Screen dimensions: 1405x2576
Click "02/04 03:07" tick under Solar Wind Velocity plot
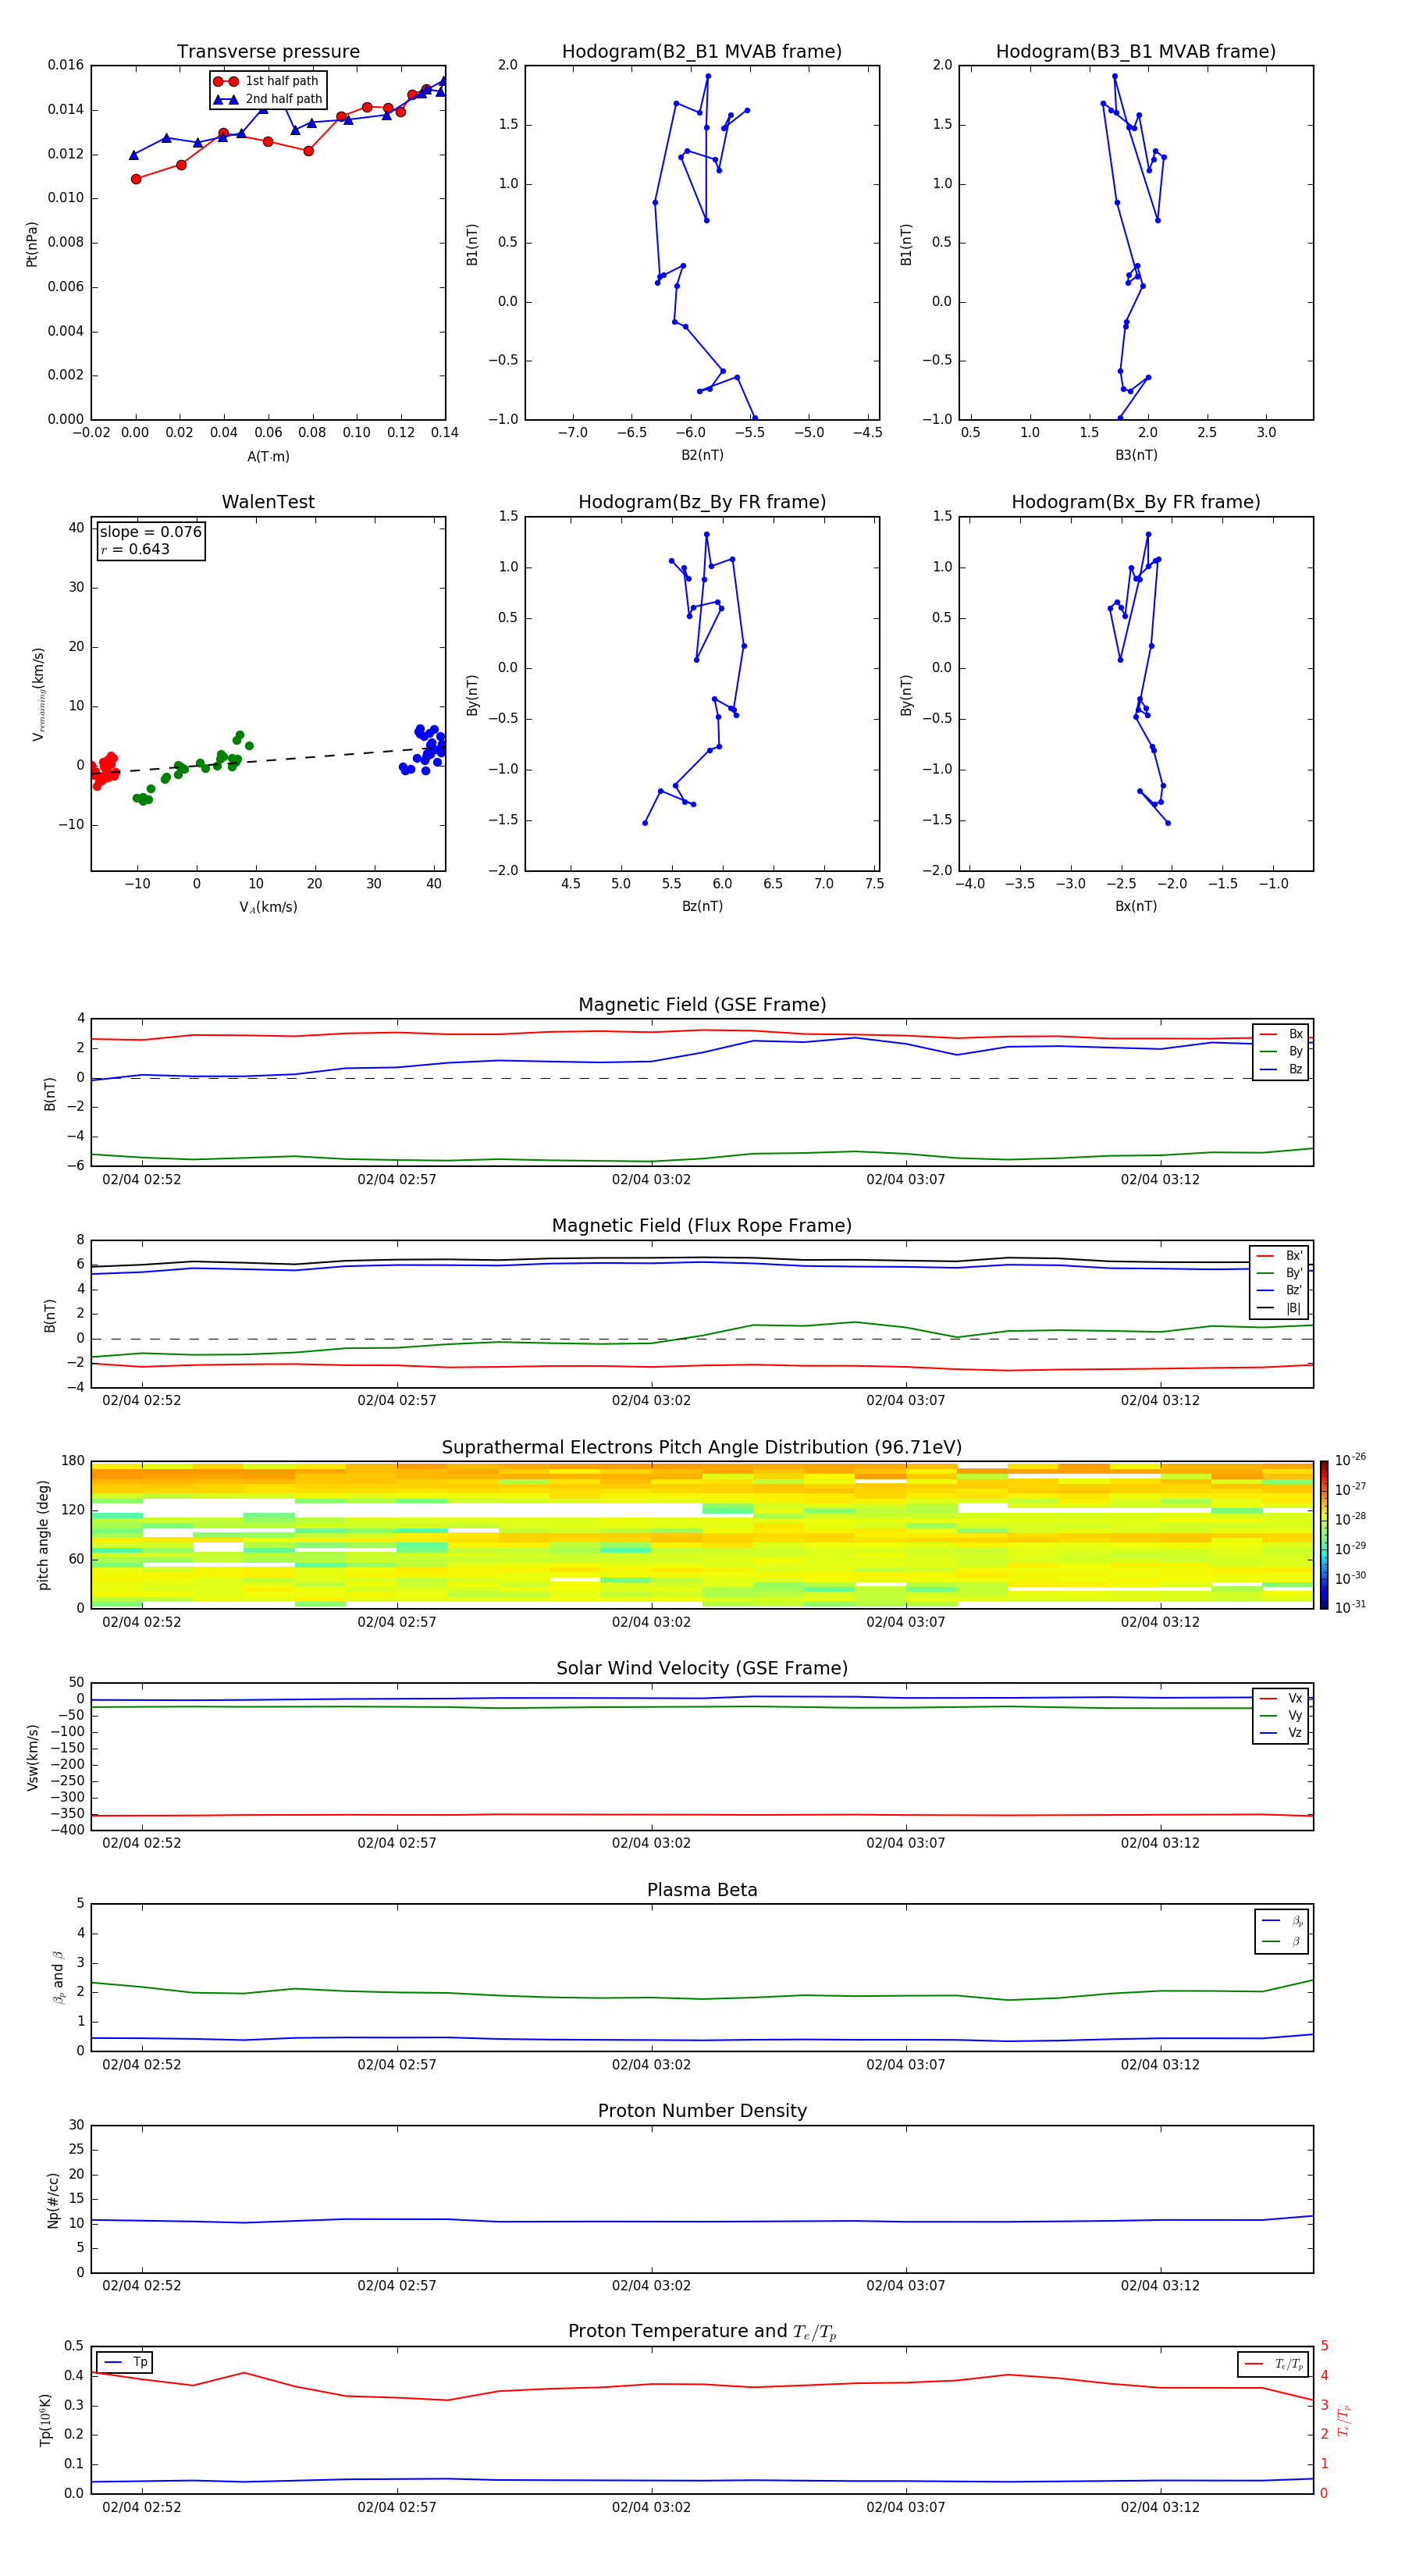906,1843
